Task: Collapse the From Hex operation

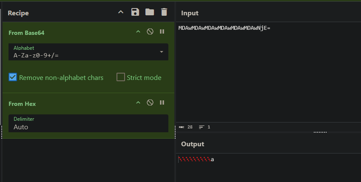Action: pos(138,103)
